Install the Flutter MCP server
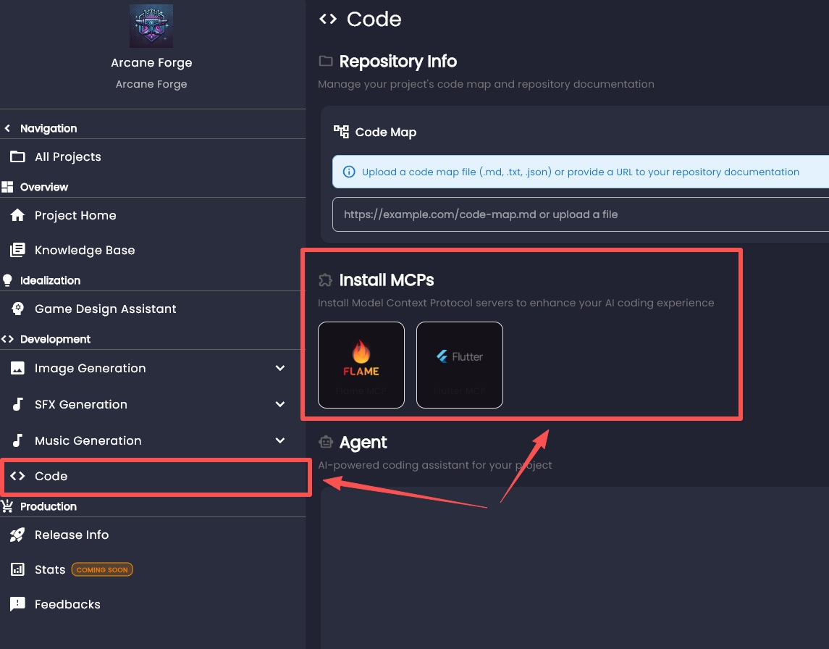Screen dimensions: 829x649 (x=459, y=364)
